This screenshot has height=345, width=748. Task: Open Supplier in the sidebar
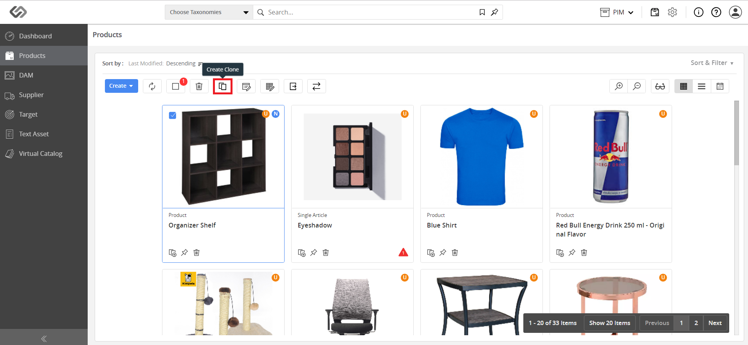(44, 95)
